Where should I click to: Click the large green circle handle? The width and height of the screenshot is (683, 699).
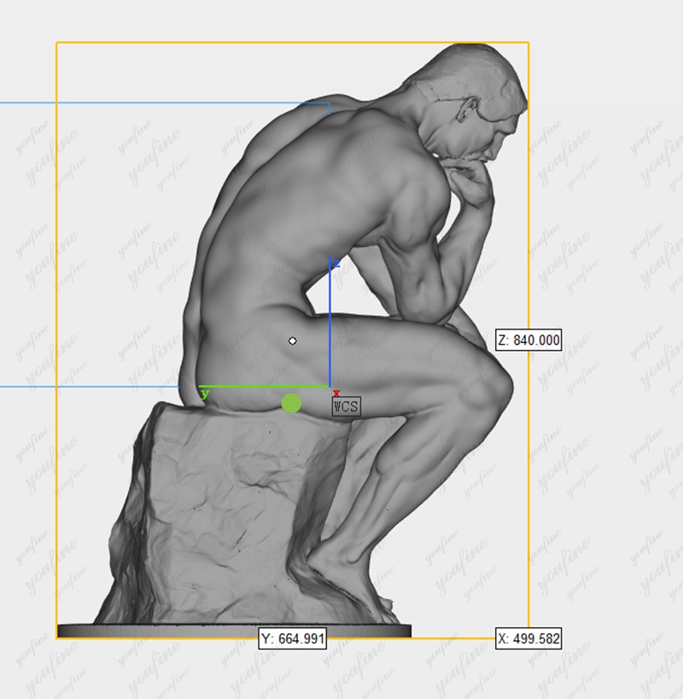click(292, 403)
